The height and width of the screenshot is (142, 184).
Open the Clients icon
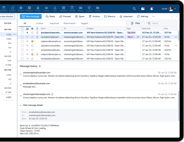click(46, 8)
